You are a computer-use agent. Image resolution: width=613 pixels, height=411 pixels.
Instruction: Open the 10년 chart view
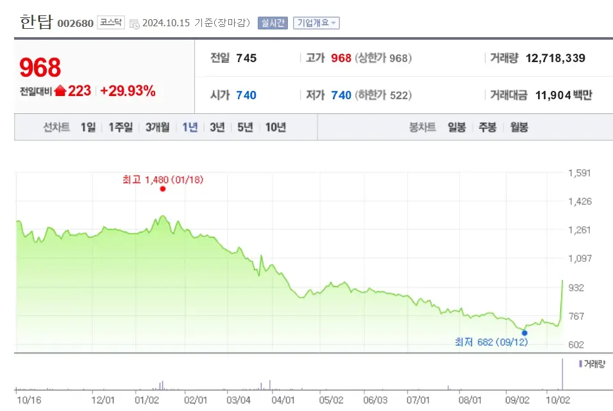[x=275, y=127]
